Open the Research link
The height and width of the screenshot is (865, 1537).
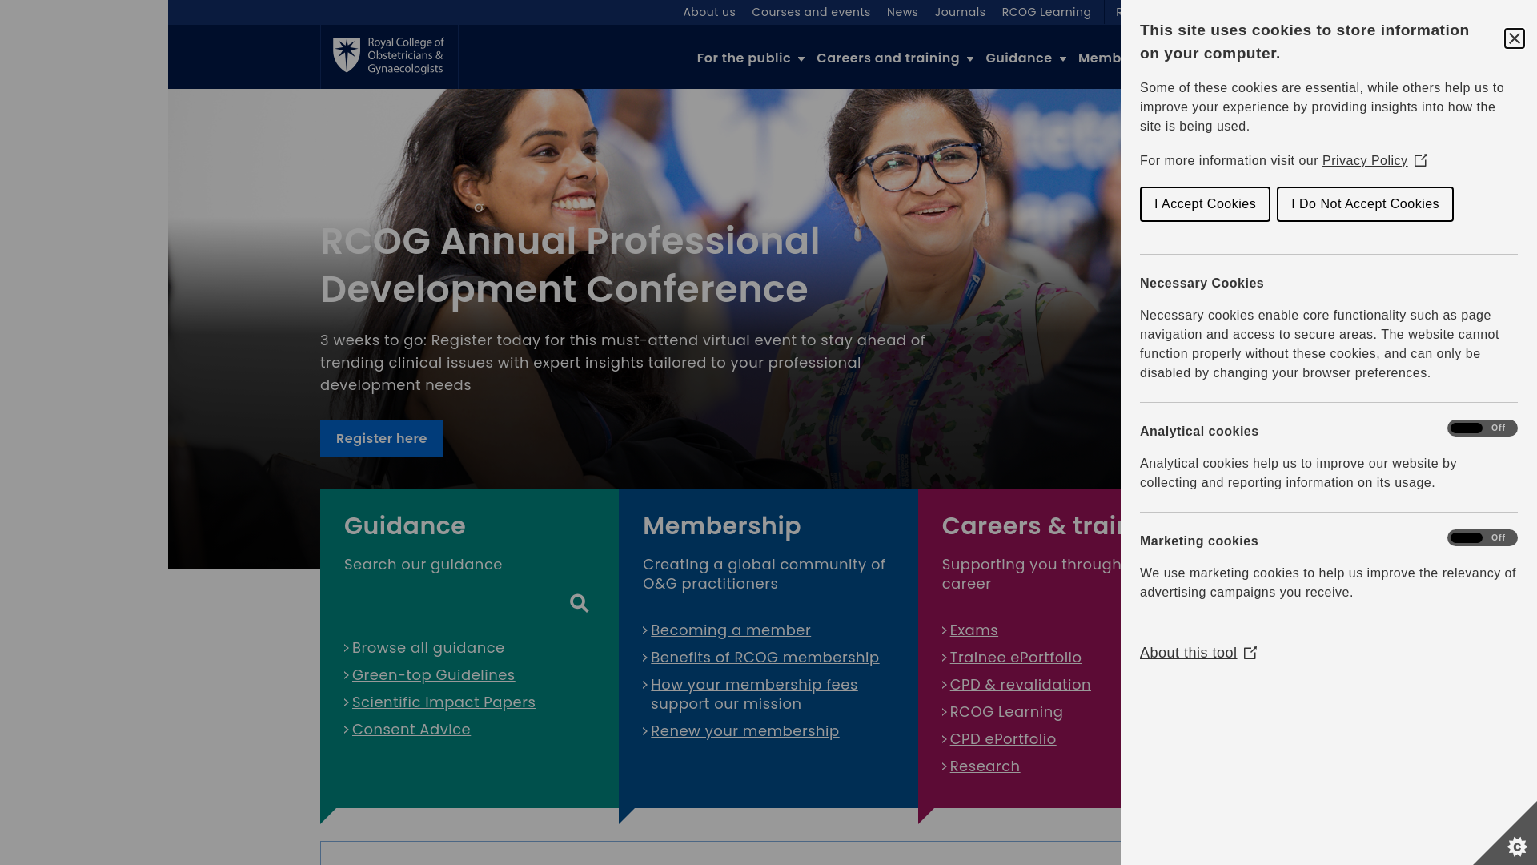coord(985,766)
